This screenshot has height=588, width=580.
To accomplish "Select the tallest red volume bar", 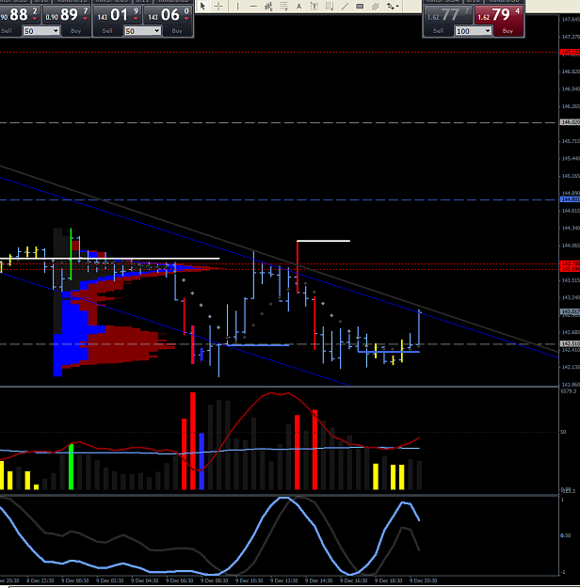I will (x=193, y=441).
